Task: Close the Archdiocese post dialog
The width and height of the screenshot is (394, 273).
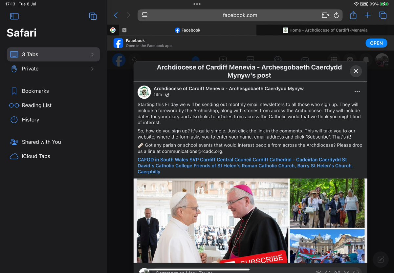Action: (x=356, y=71)
